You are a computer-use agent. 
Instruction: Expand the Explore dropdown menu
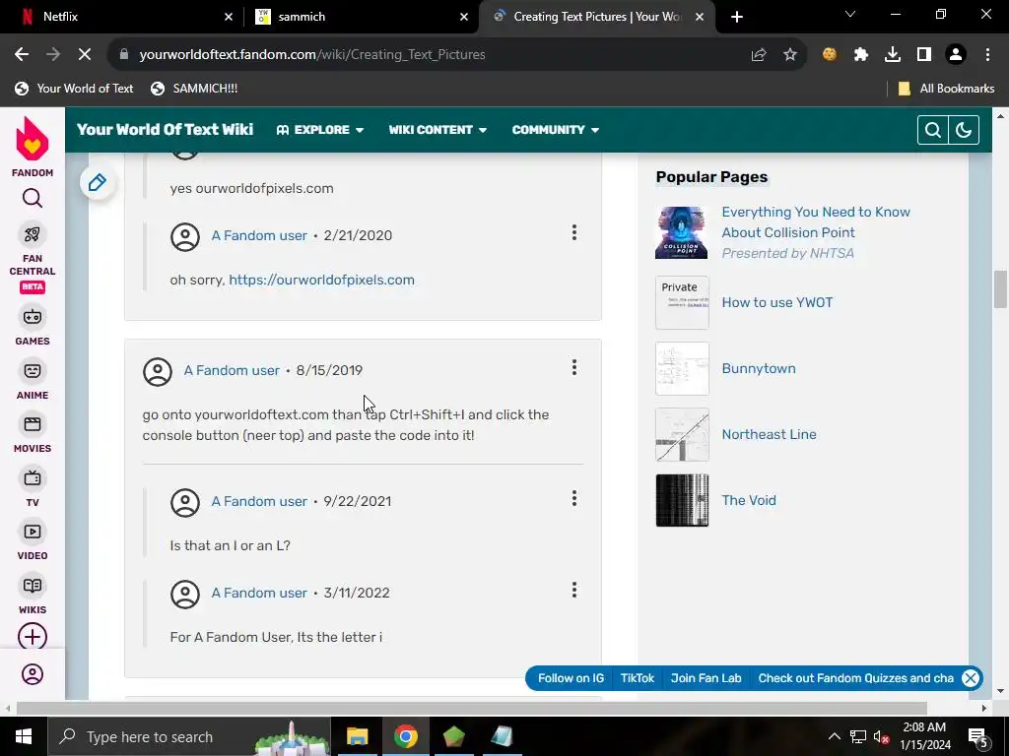320,130
